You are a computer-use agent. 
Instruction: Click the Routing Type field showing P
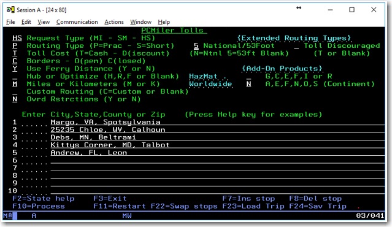click(15, 46)
